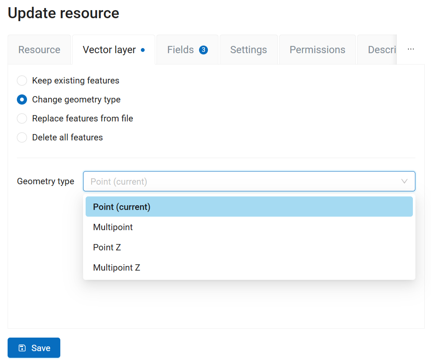Switch to the Vector layer tab
Image resolution: width=431 pixels, height=362 pixels.
(113, 50)
